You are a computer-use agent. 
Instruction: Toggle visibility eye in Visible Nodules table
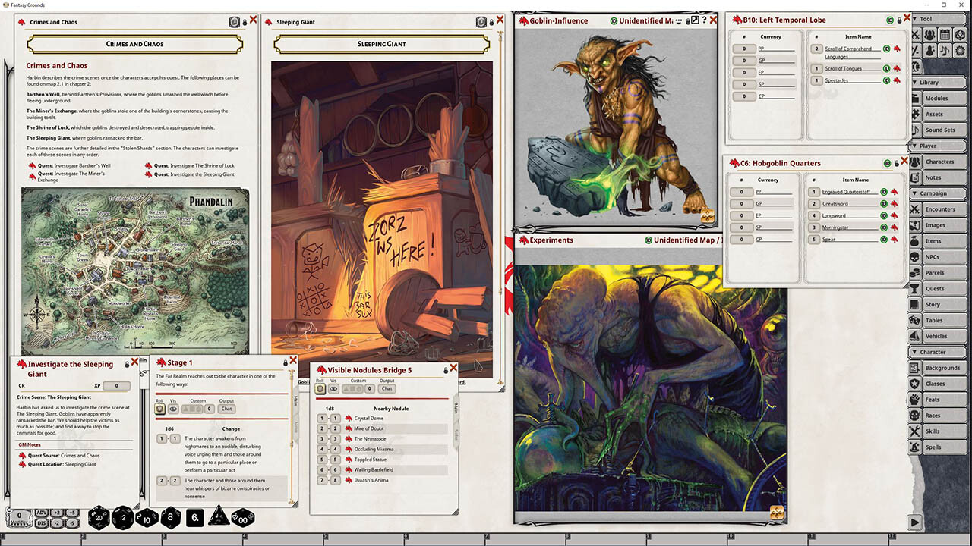(333, 388)
